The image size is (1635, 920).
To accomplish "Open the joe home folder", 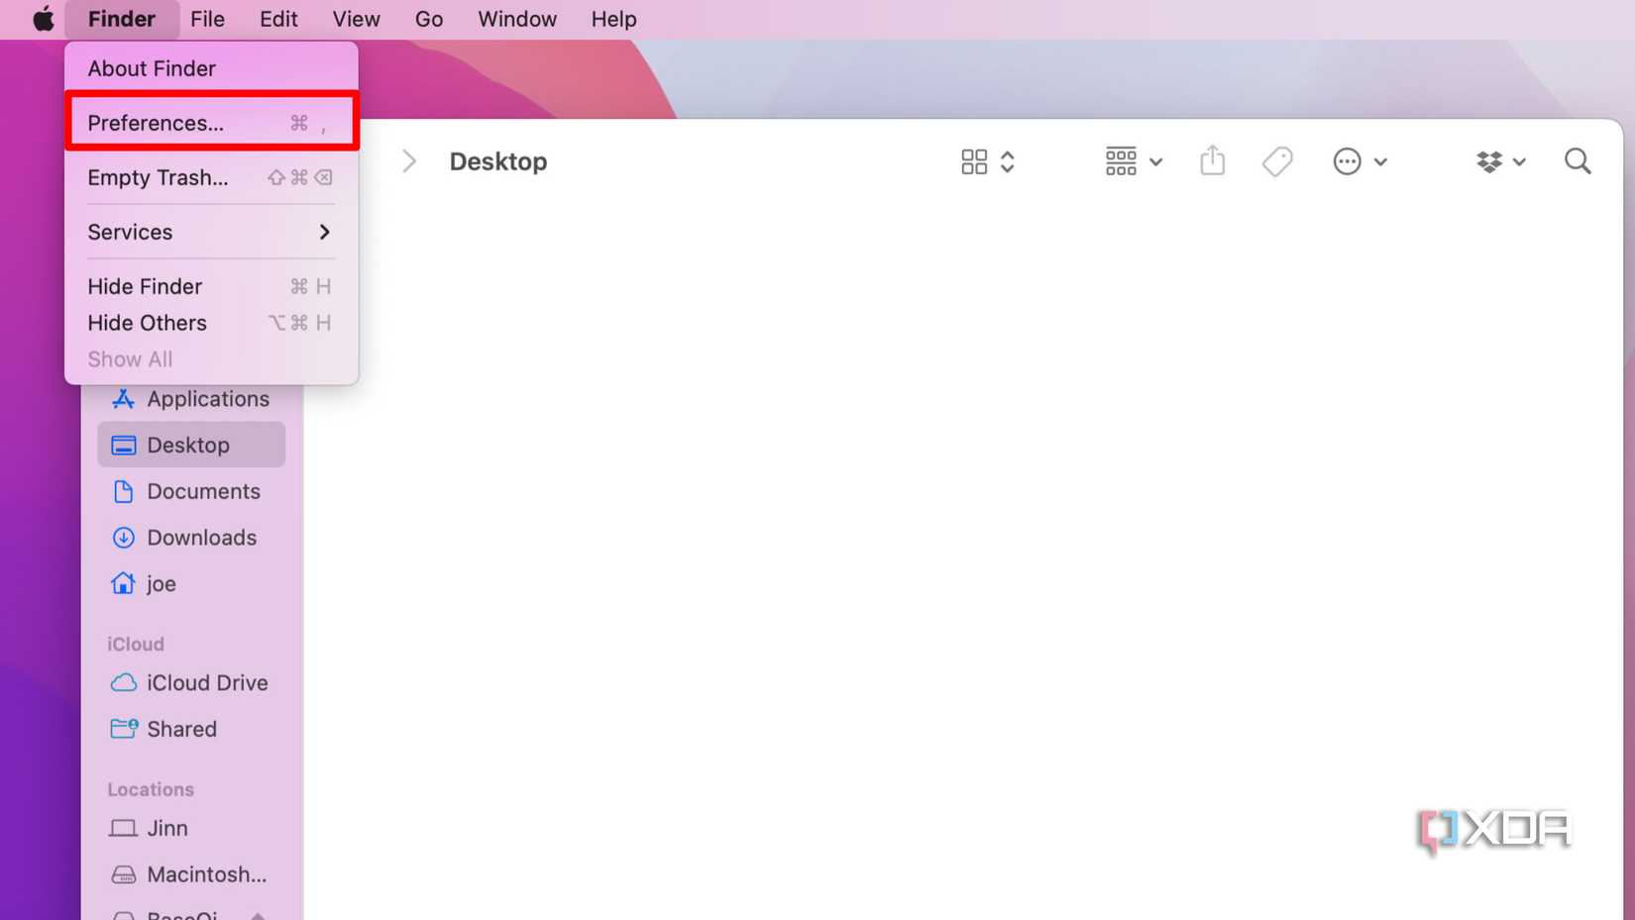I will click(x=191, y=583).
